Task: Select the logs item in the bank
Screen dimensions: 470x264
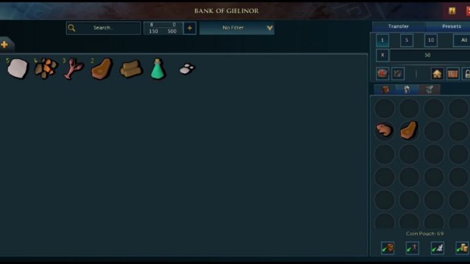Action: point(131,69)
